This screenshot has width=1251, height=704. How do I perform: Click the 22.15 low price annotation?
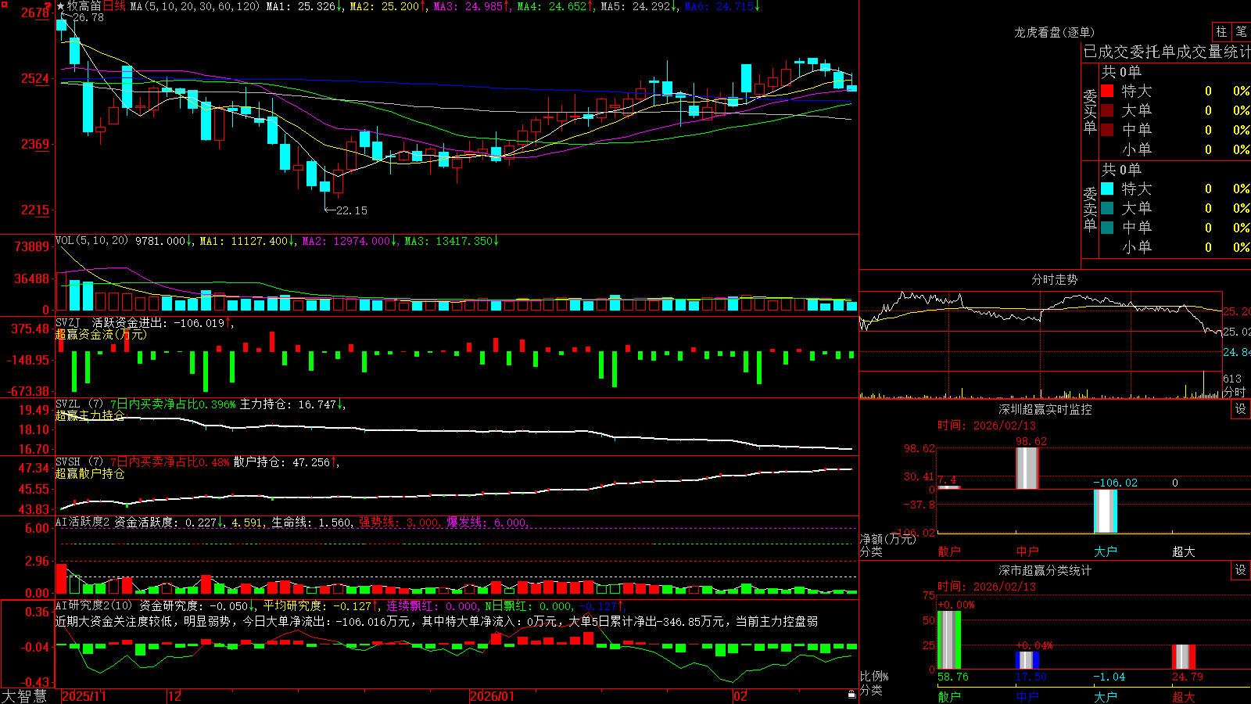point(351,210)
